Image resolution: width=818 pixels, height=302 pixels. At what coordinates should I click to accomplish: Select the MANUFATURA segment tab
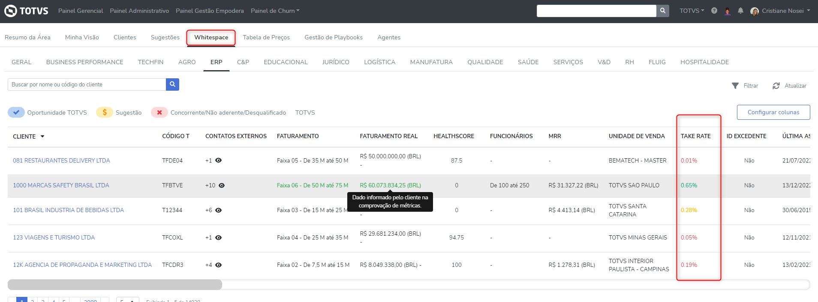click(431, 62)
